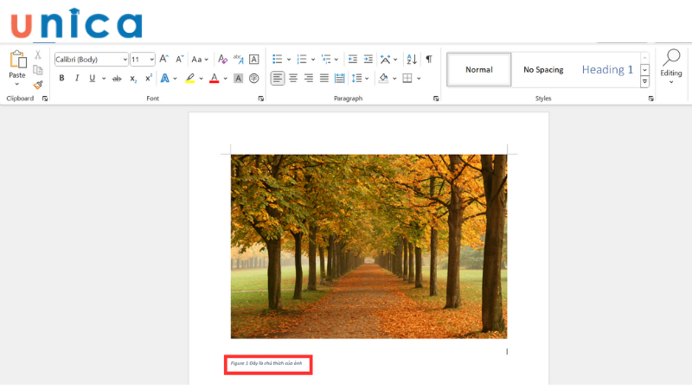Screen dimensions: 692x389
Task: Click the Format Painter brush icon
Action: [38, 85]
